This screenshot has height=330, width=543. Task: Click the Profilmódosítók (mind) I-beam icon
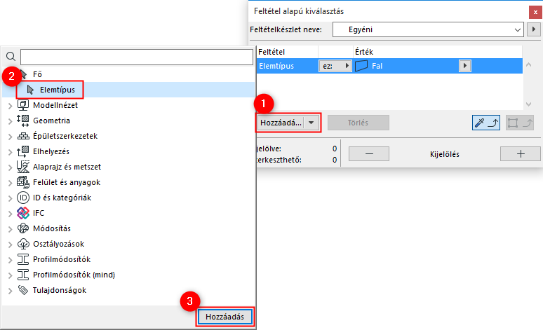23,275
